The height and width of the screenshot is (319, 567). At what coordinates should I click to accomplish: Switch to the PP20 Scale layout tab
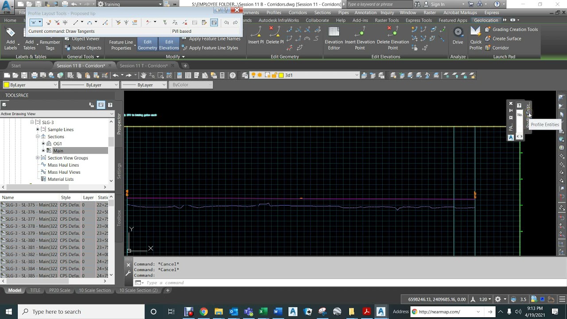pyautogui.click(x=59, y=290)
